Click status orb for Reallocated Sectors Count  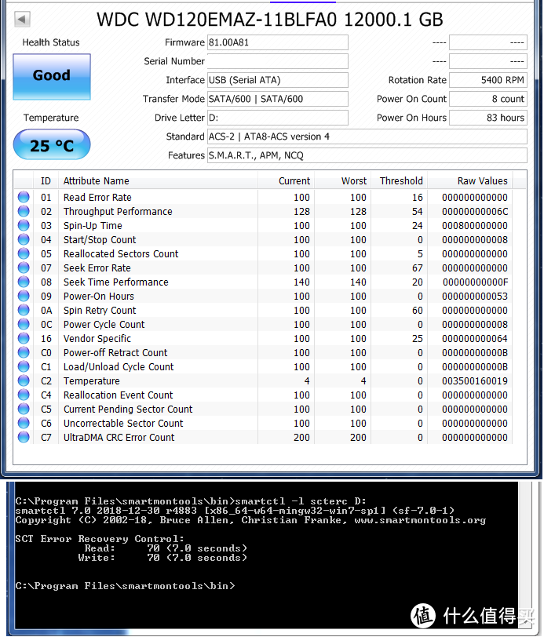click(x=24, y=253)
